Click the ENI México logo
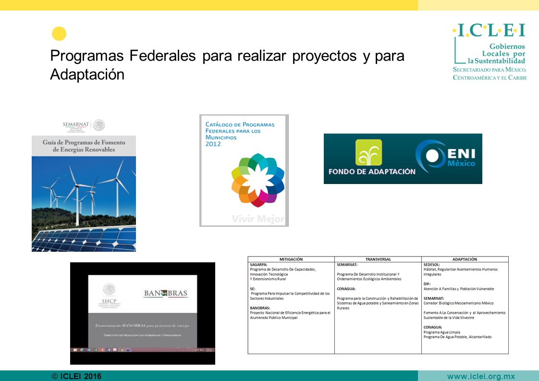This screenshot has width=539, height=381. 445,156
